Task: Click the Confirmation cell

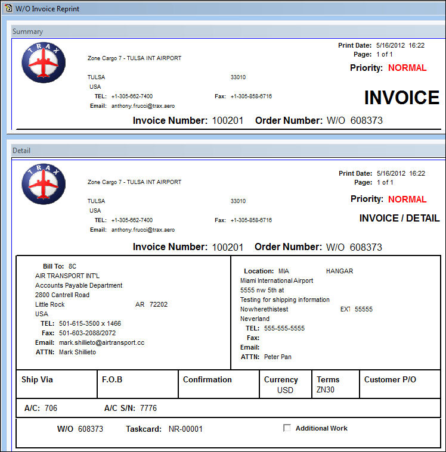Action: coord(218,384)
